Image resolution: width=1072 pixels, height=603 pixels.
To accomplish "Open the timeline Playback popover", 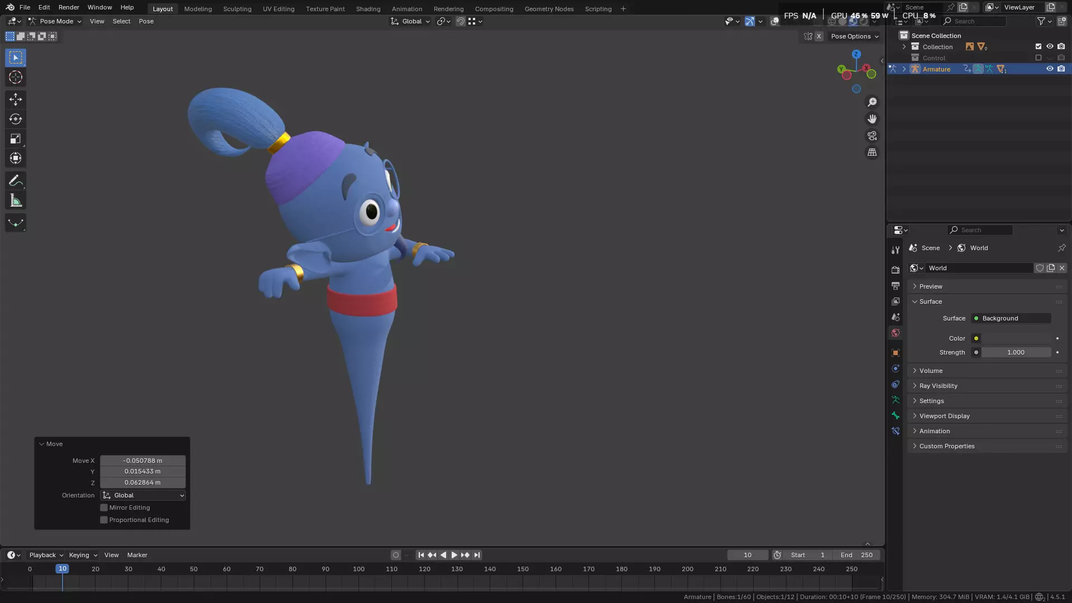I will point(46,555).
